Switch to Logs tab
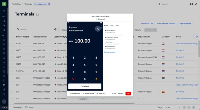200x110 pixels. (x=112, y=26)
